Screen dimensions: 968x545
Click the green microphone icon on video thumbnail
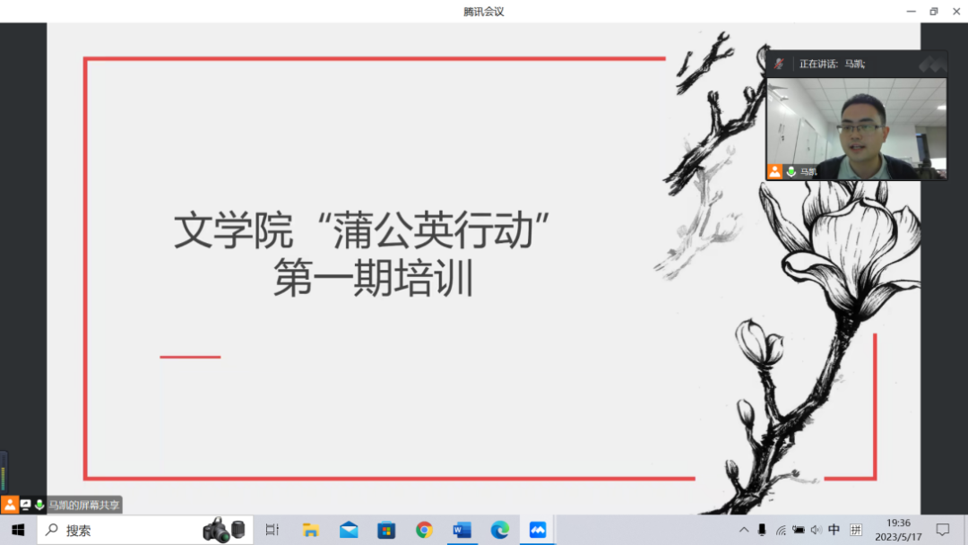pyautogui.click(x=791, y=171)
